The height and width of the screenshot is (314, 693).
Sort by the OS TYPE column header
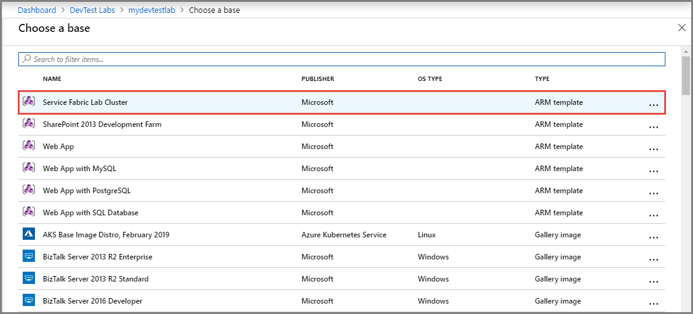[430, 78]
